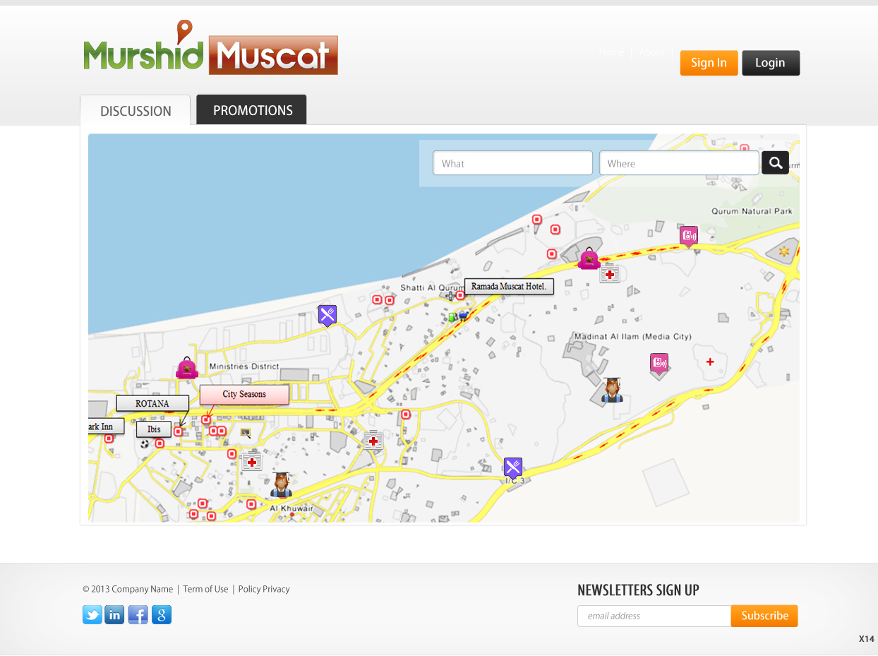Click the Al Khuwair map label

point(291,508)
